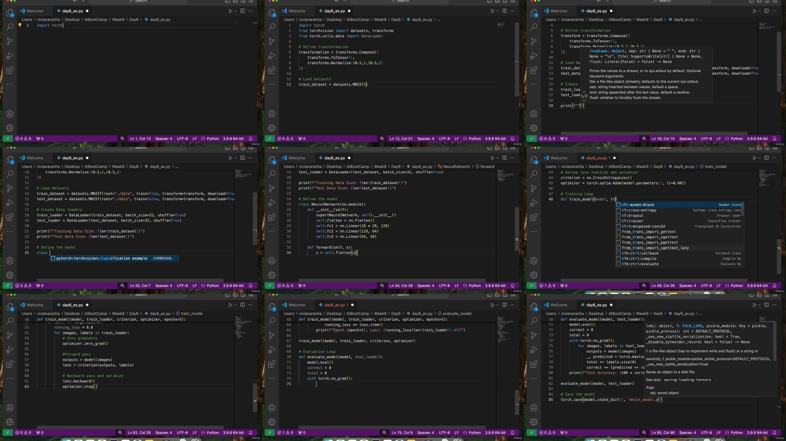Select pytorch:torchvision:classification example suggestion
Screen dimensions: 786x441
[x=114, y=258]
